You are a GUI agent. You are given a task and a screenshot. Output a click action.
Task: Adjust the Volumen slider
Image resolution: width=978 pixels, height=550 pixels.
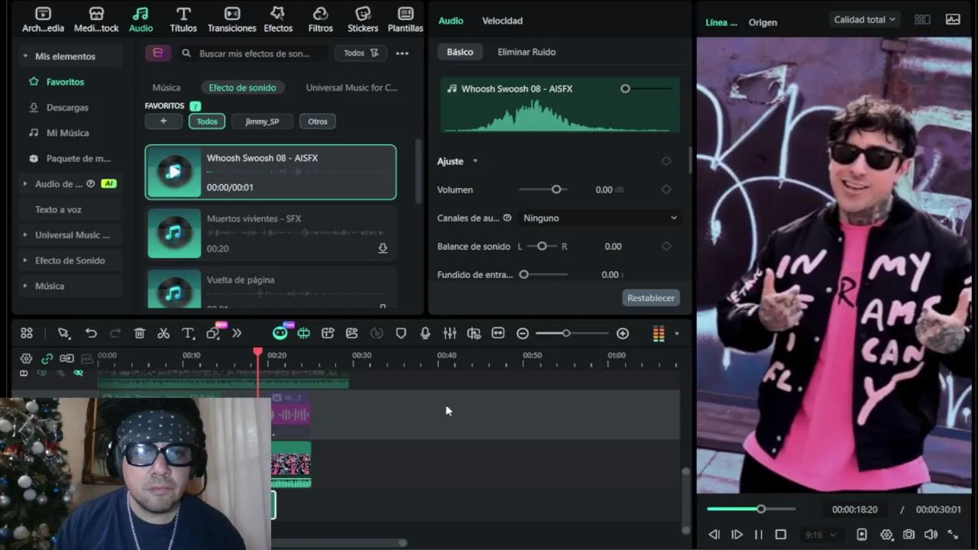(x=556, y=189)
